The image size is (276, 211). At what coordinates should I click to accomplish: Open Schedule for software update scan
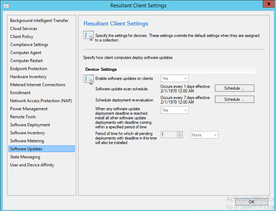[234, 88]
